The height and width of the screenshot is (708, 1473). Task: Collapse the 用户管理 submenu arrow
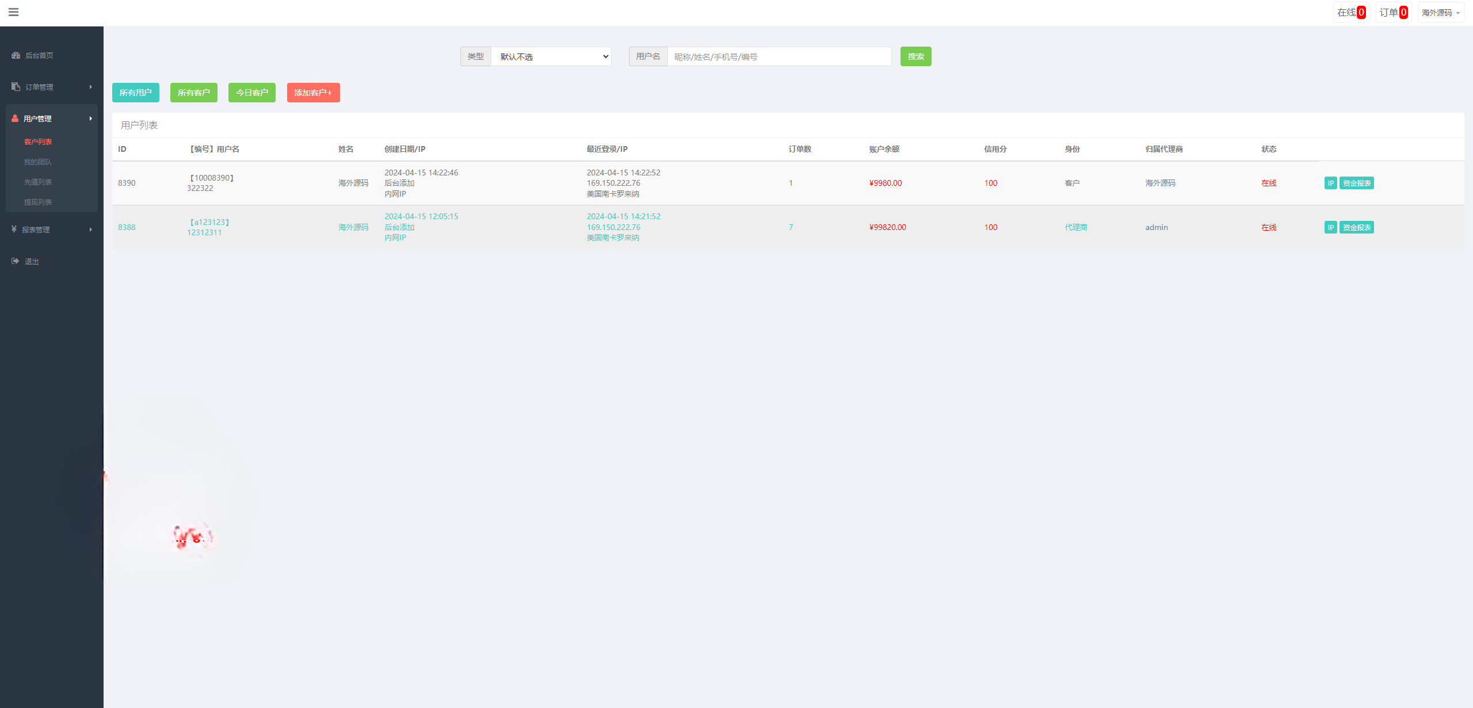(90, 118)
